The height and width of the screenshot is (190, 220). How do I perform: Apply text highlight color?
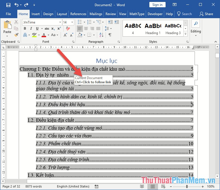click(x=34, y=35)
